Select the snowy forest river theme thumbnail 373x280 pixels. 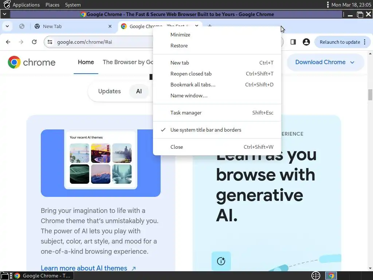click(x=122, y=174)
